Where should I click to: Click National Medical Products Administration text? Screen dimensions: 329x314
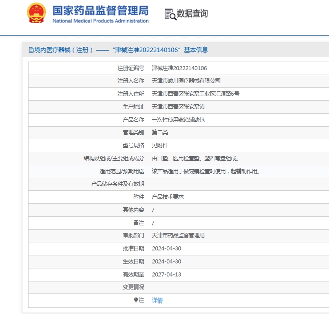[101, 21]
